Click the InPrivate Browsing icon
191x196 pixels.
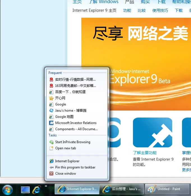coord(51,142)
